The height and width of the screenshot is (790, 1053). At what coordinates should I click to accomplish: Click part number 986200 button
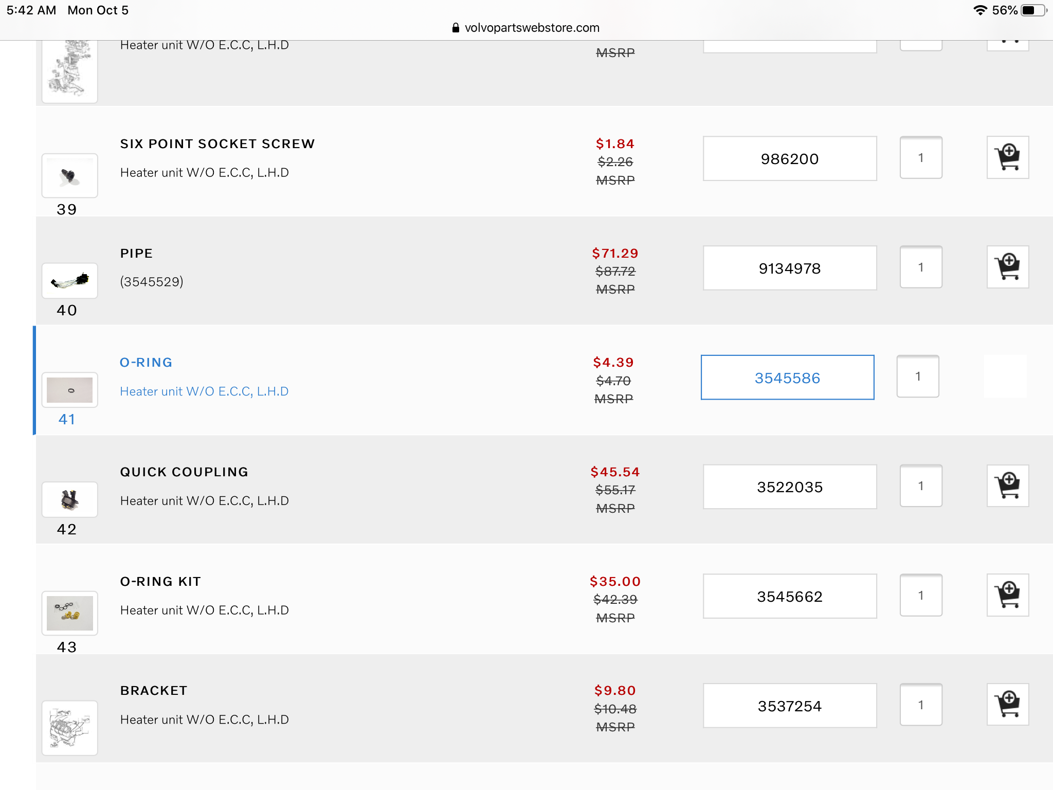(789, 159)
